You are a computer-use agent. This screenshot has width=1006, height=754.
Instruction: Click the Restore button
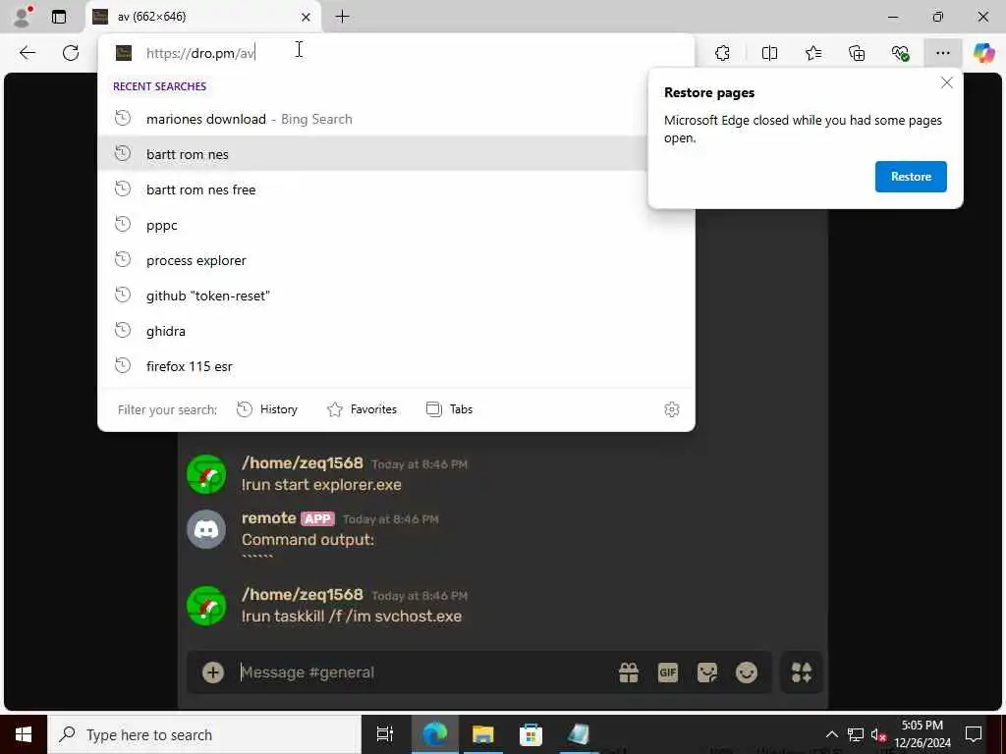(x=911, y=177)
